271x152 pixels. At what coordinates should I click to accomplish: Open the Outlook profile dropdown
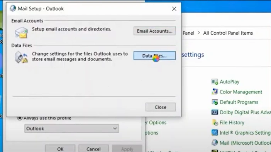(x=71, y=129)
